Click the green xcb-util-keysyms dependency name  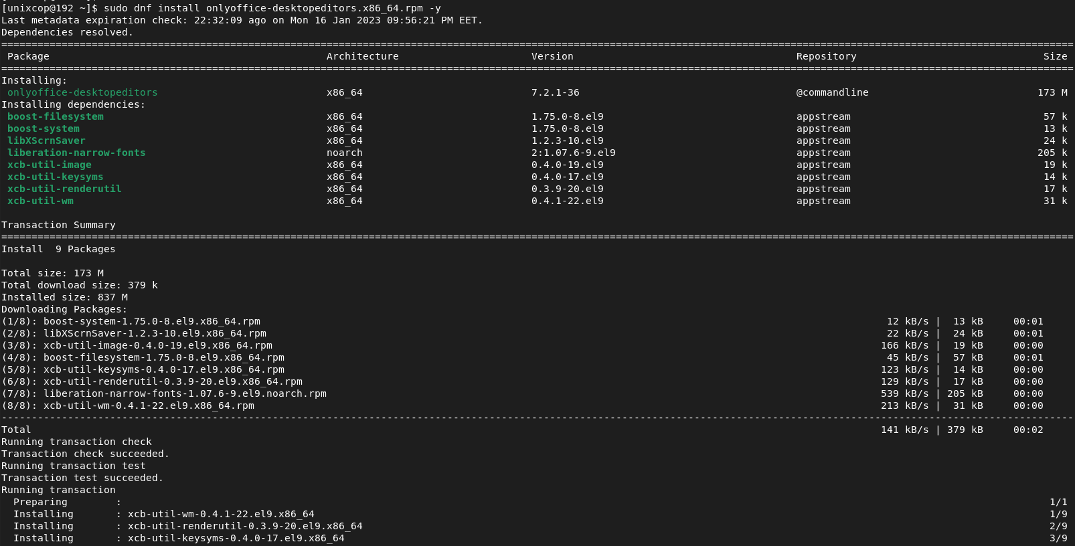point(56,177)
